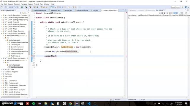
Task: Select highlighted StackExample.java under Examples project
Action: (x=17, y=67)
